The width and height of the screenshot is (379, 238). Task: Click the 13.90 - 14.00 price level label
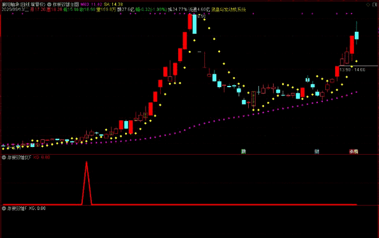pyautogui.click(x=352, y=70)
